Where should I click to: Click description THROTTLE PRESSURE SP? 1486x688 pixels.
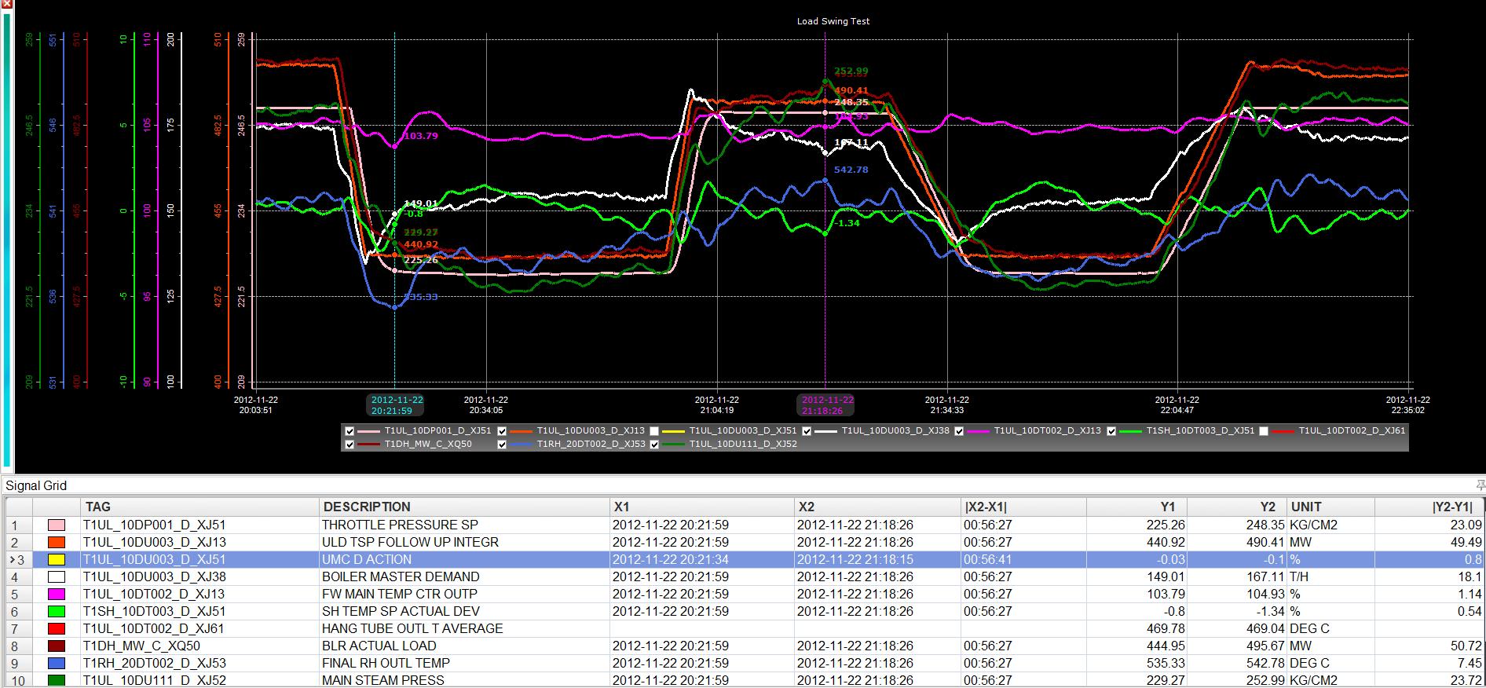pos(400,525)
